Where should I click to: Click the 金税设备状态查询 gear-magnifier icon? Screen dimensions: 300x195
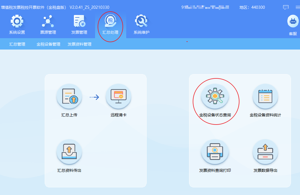pyautogui.click(x=215, y=96)
